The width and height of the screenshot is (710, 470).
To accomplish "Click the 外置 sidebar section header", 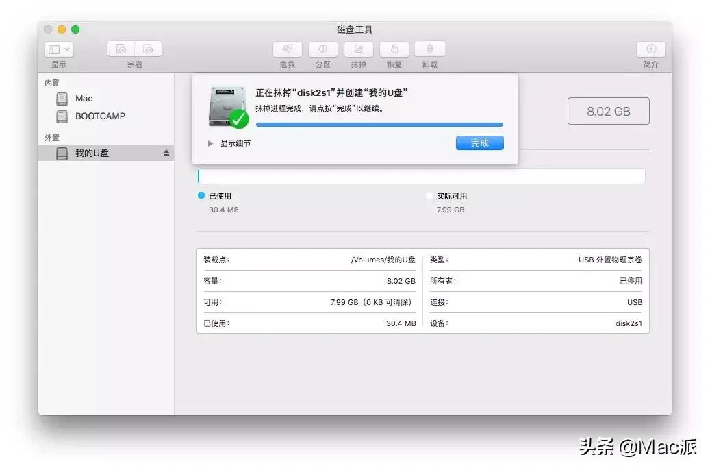I will pyautogui.click(x=52, y=138).
